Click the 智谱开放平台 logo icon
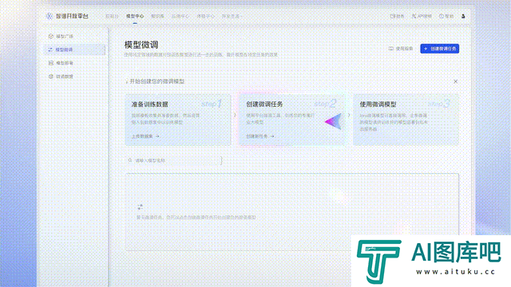The image size is (511, 287). [50, 16]
